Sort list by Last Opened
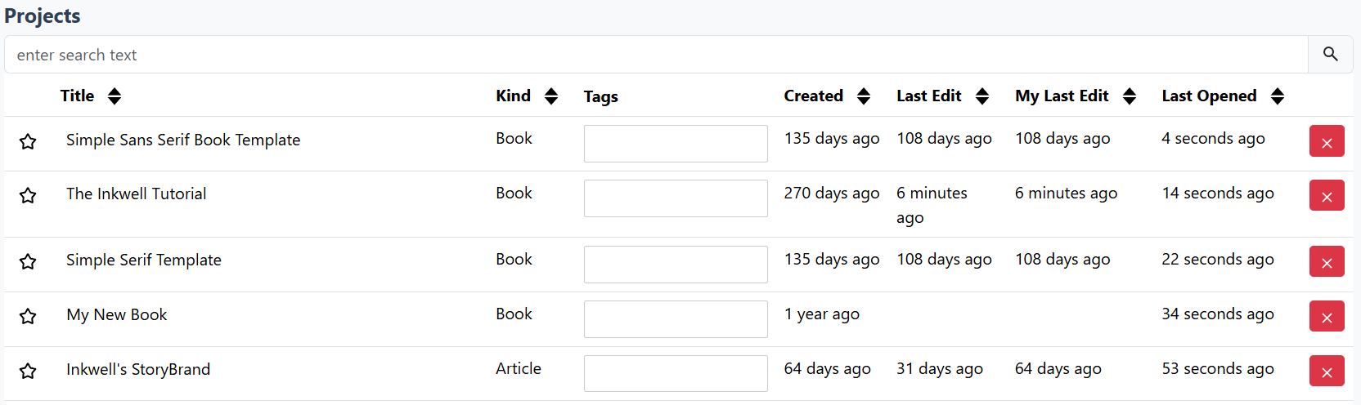 tap(1278, 96)
